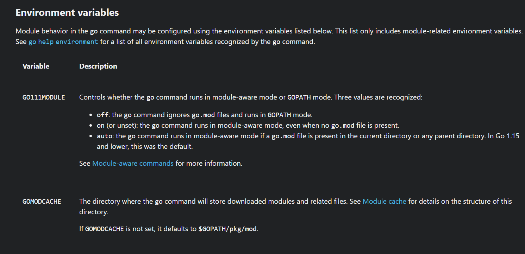The image size is (525, 254).
Task: Click 'go.mod' code in the auto bullet
Action: pyautogui.click(x=283, y=136)
